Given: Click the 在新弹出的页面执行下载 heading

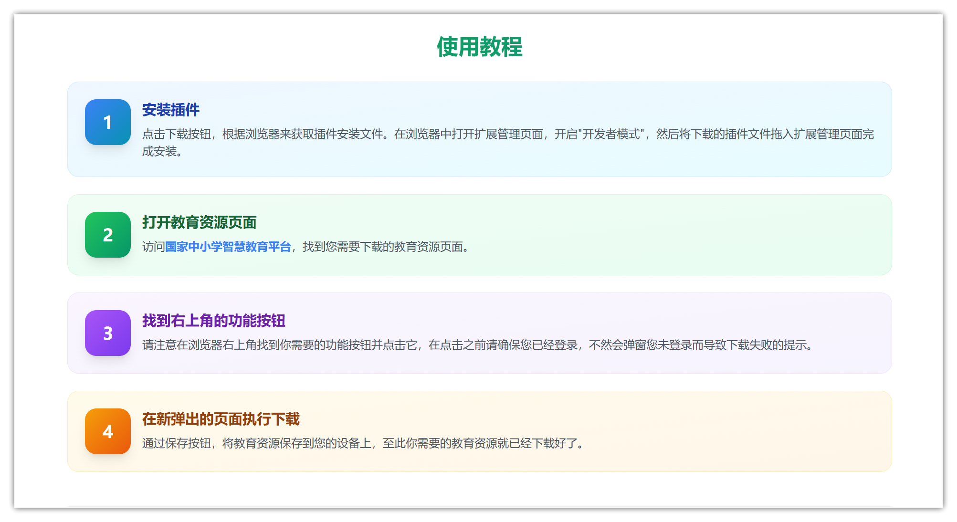Looking at the screenshot, I should pyautogui.click(x=221, y=419).
